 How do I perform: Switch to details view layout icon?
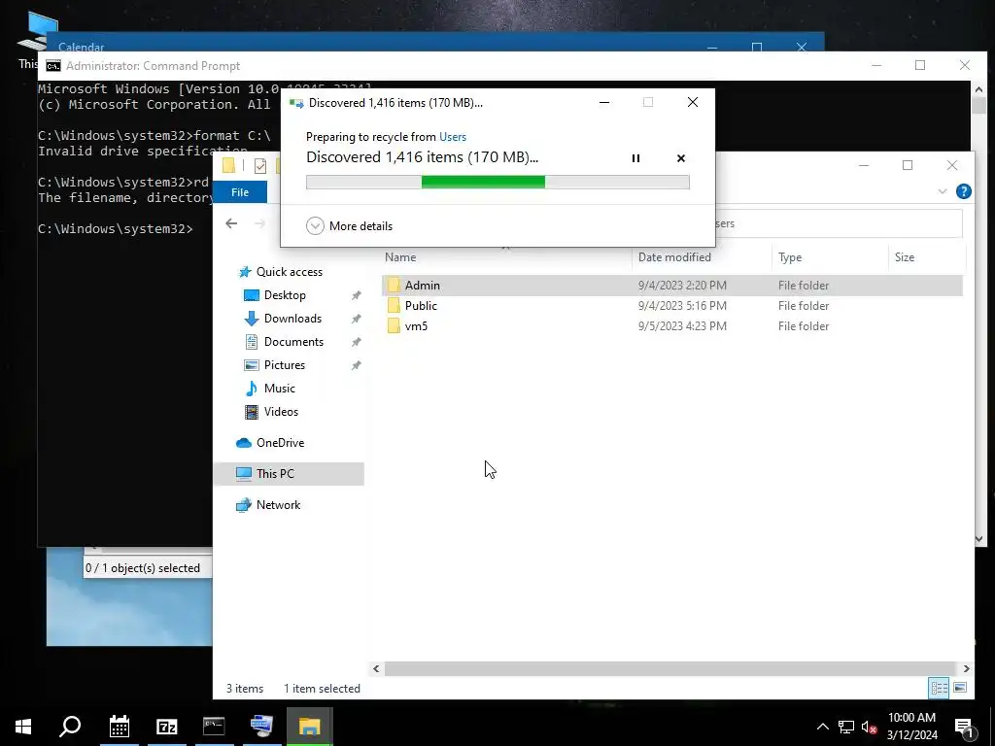[x=939, y=688]
